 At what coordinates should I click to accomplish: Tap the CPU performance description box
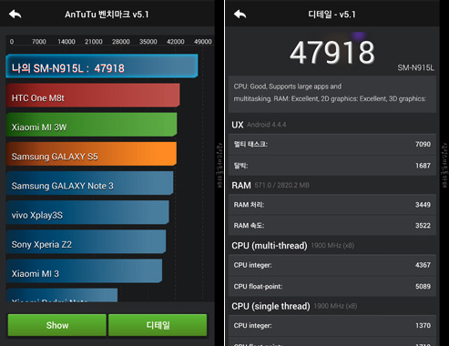pyautogui.click(x=332, y=94)
